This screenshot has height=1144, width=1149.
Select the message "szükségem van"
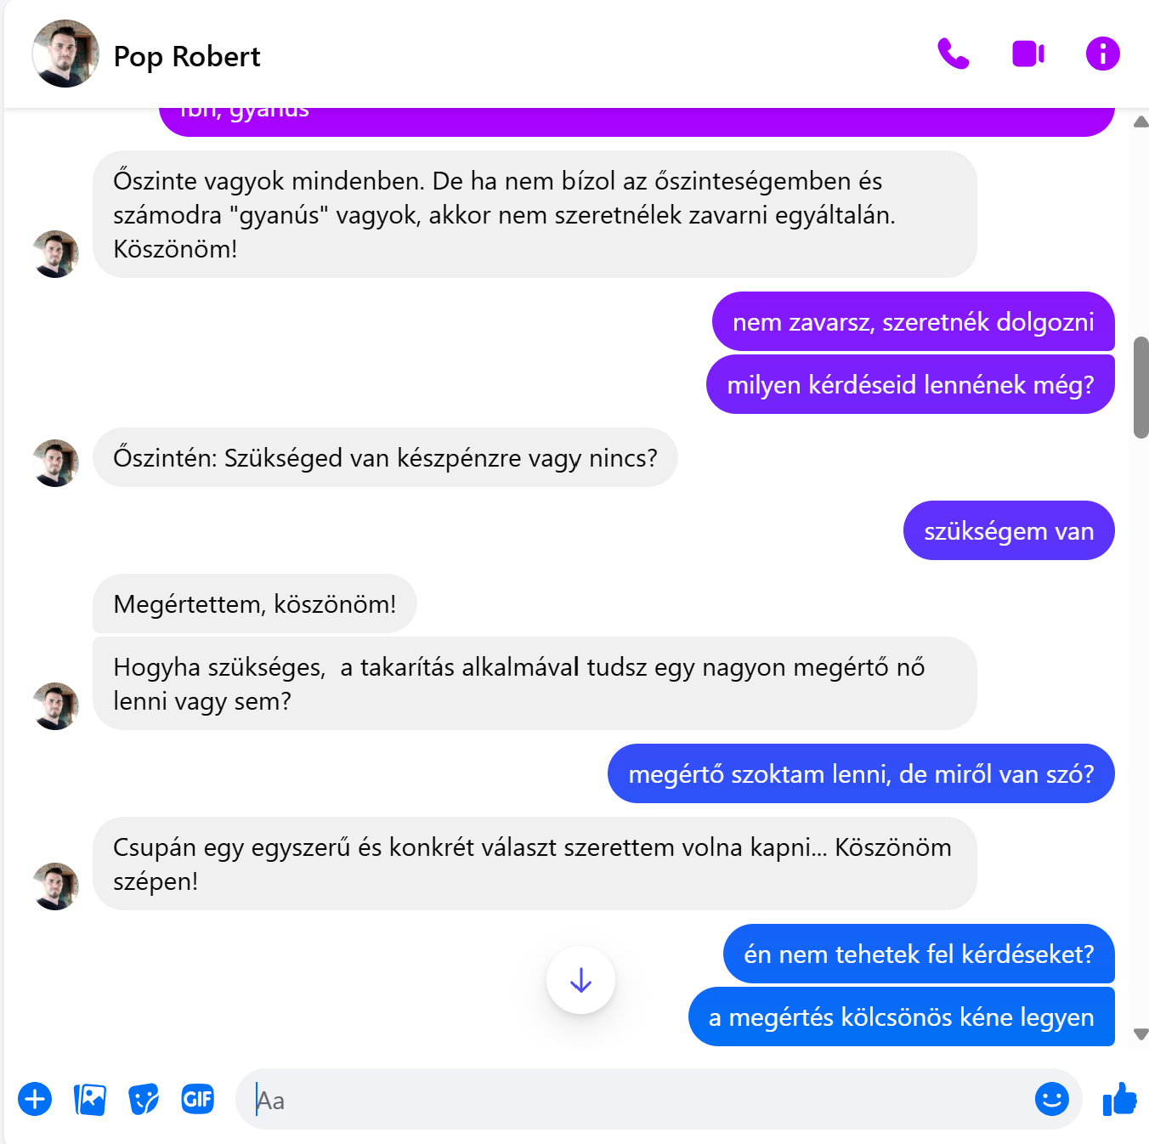tap(1009, 530)
